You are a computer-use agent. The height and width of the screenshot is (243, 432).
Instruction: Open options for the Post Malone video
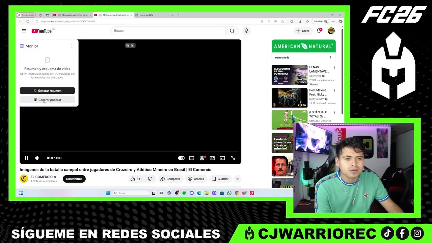click(x=334, y=90)
